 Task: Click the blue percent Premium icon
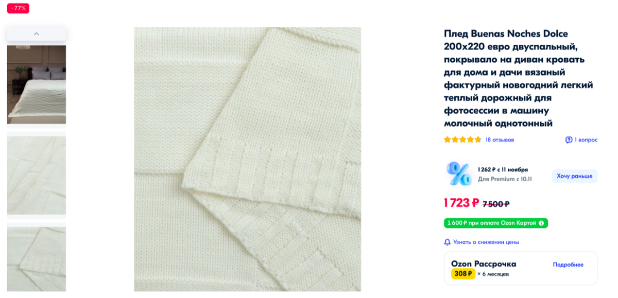pos(459,173)
